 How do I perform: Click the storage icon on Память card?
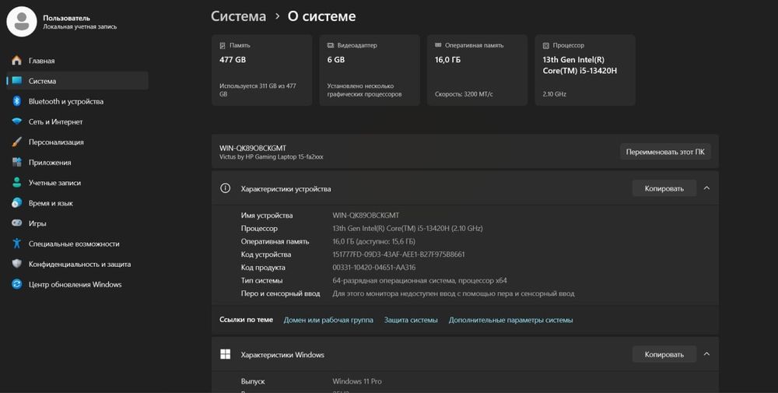pos(223,45)
